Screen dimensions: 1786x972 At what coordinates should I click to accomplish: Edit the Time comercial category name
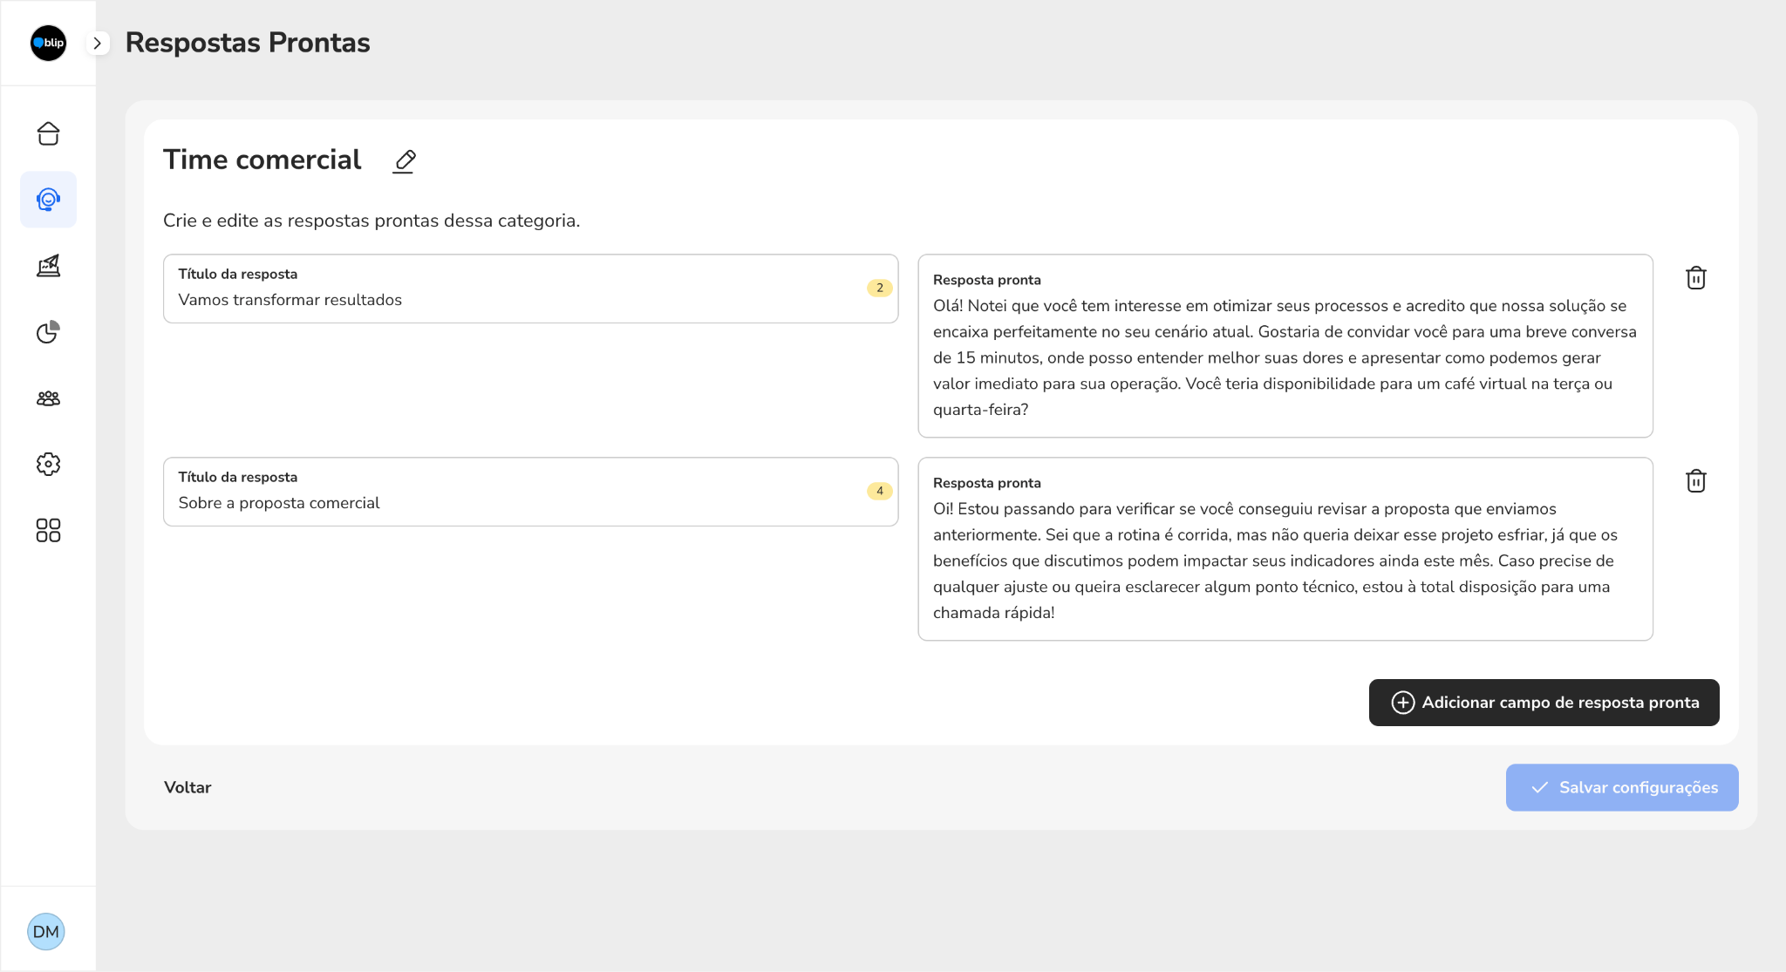(404, 161)
